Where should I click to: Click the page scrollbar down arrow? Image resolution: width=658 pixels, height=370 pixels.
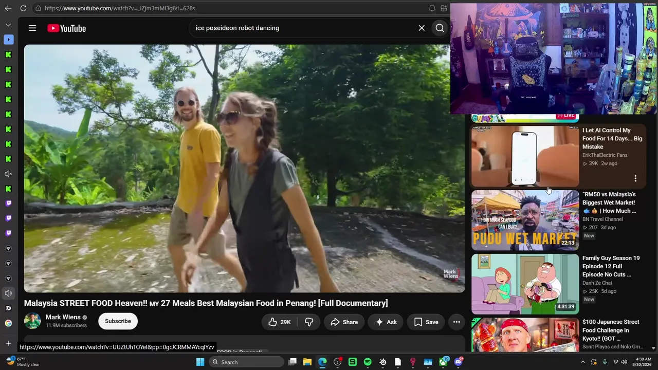coord(653,348)
